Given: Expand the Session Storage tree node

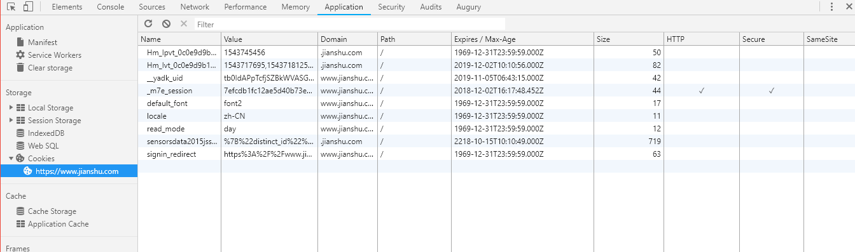Looking at the screenshot, I should [x=11, y=121].
